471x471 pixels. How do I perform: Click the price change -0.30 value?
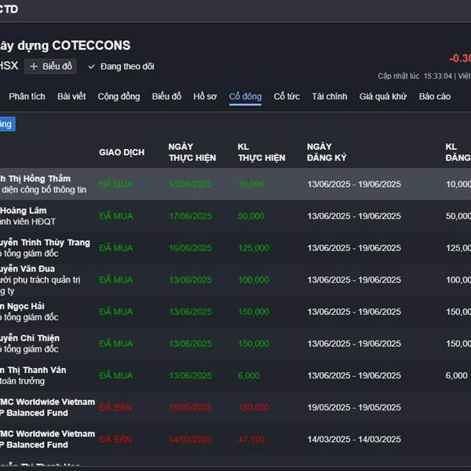tap(460, 58)
